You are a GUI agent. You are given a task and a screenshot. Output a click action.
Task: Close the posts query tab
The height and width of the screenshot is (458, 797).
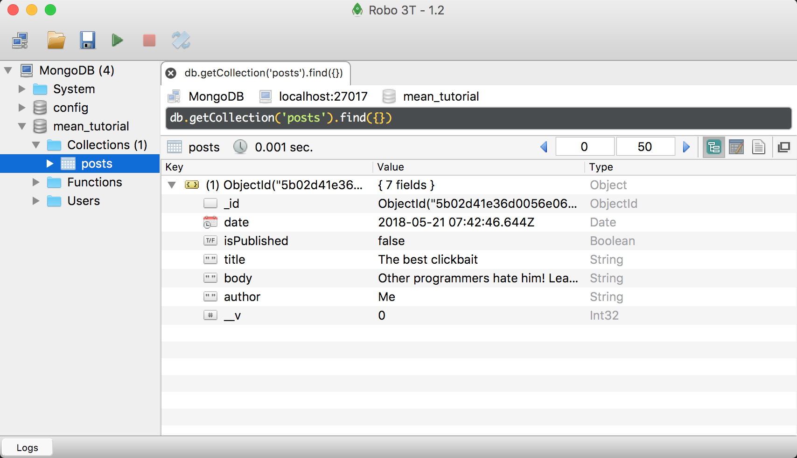(171, 73)
